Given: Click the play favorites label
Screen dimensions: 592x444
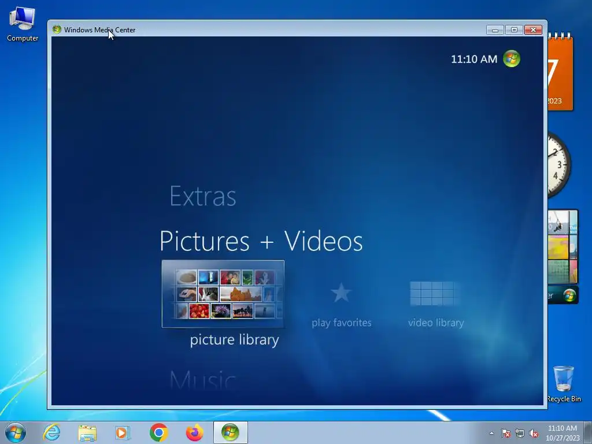Looking at the screenshot, I should tap(341, 323).
